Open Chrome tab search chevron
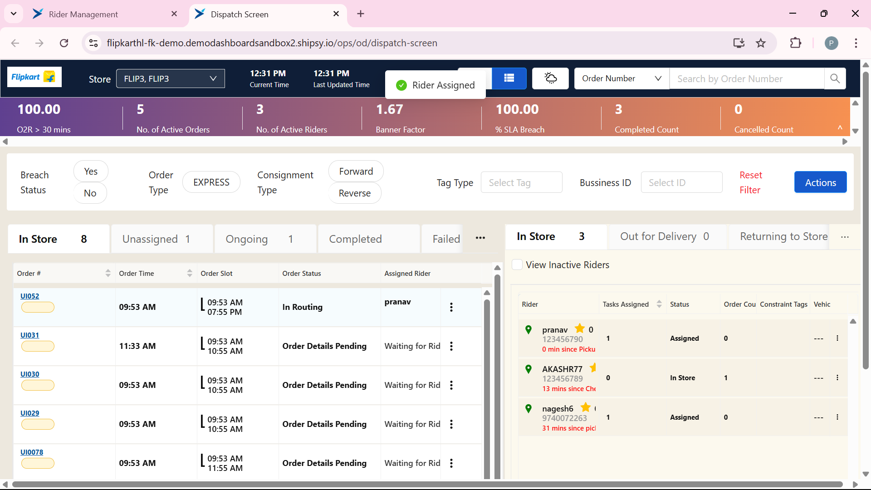The width and height of the screenshot is (871, 490). pos(14,14)
